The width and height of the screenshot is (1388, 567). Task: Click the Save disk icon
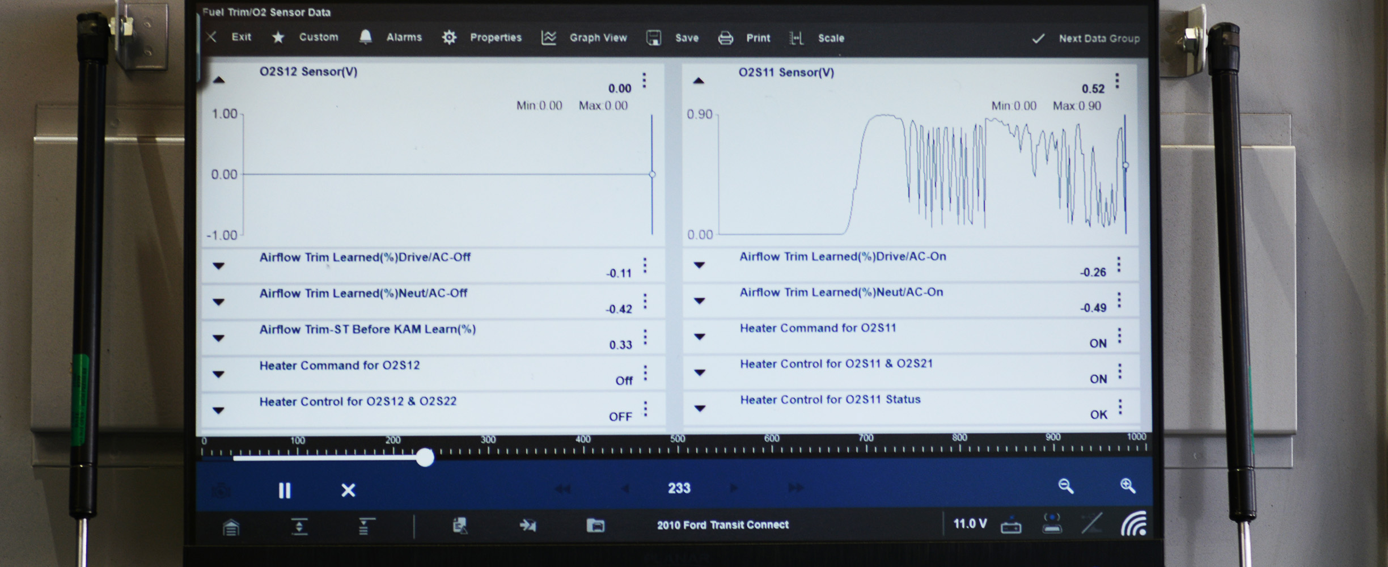(654, 38)
